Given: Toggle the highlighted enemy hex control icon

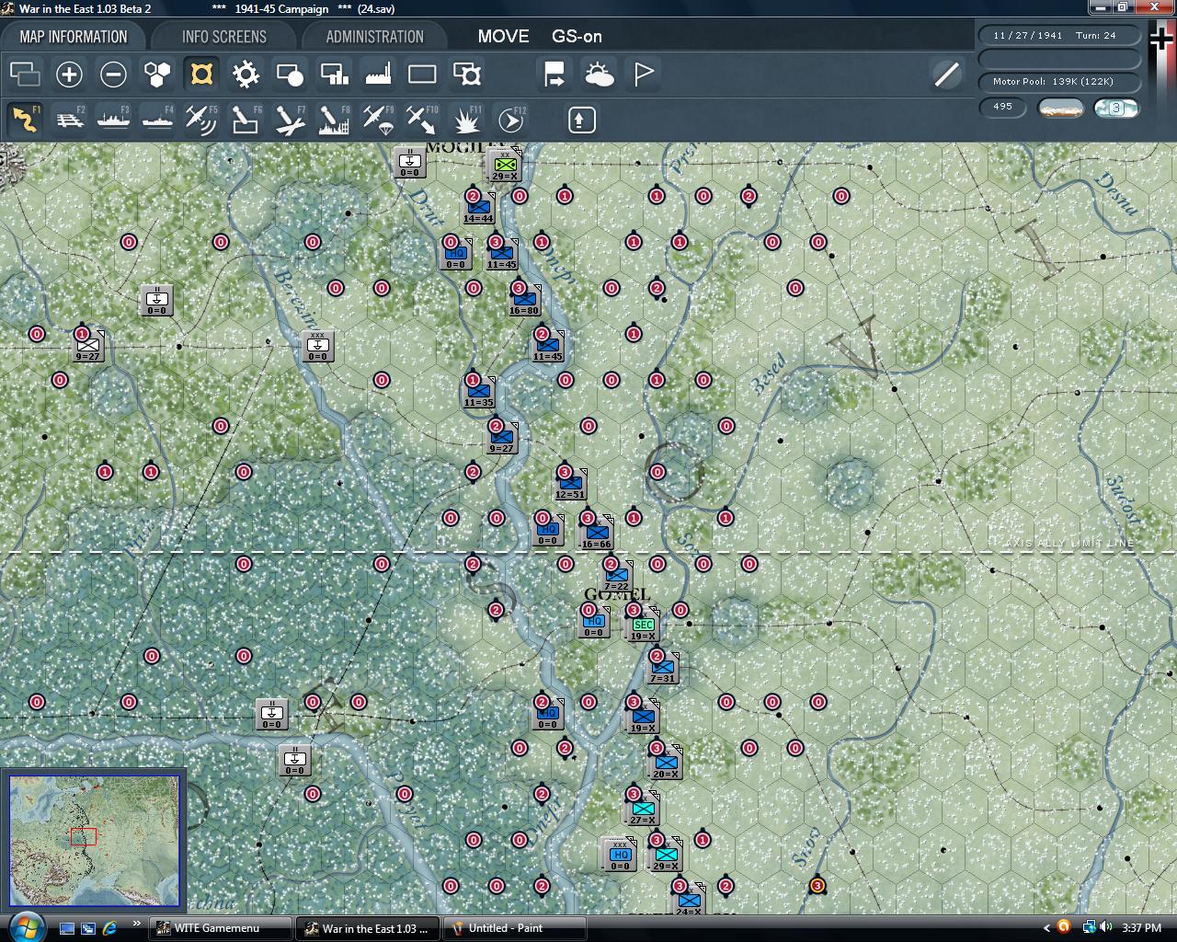Looking at the screenshot, I should pyautogui.click(x=201, y=74).
